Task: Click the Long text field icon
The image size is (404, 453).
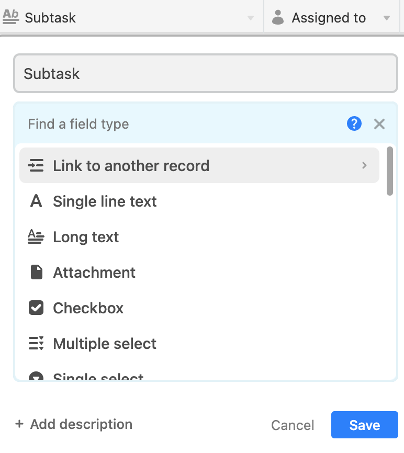Action: point(36,236)
